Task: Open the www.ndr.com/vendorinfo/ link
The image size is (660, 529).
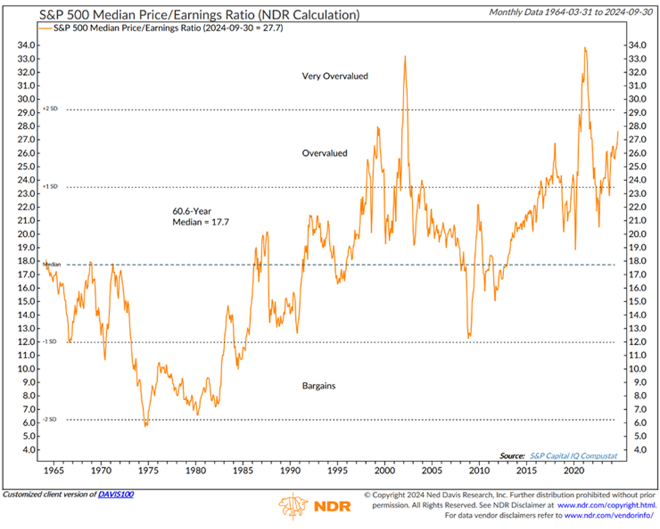Action: (608, 515)
